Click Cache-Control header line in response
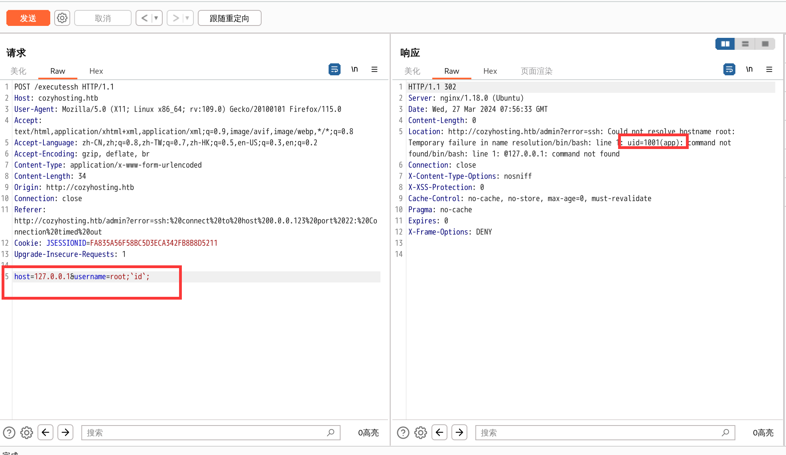Viewport: 786px width, 455px height. [x=530, y=198]
